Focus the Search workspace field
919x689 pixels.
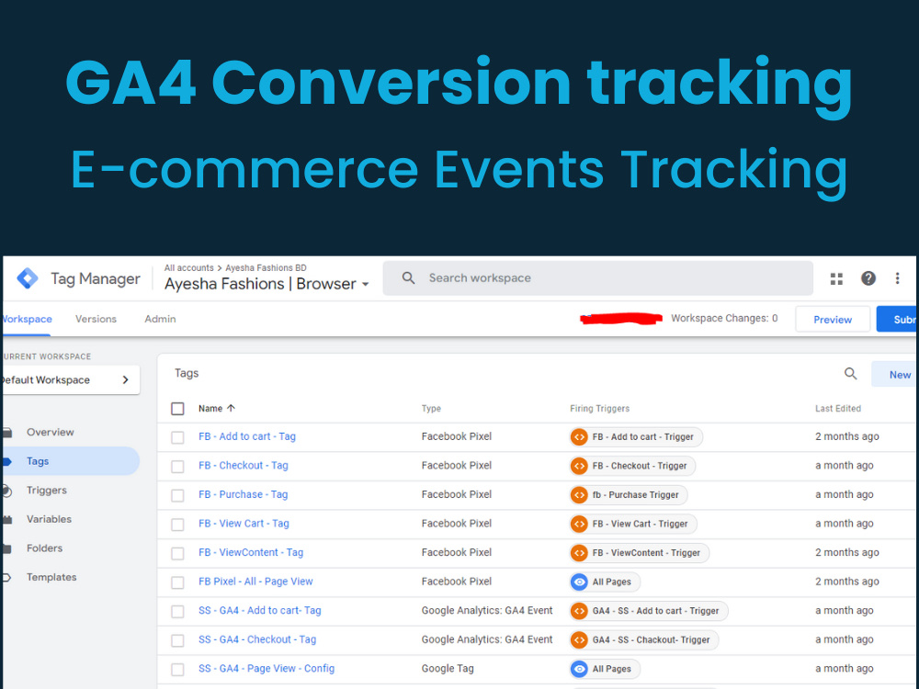point(598,278)
